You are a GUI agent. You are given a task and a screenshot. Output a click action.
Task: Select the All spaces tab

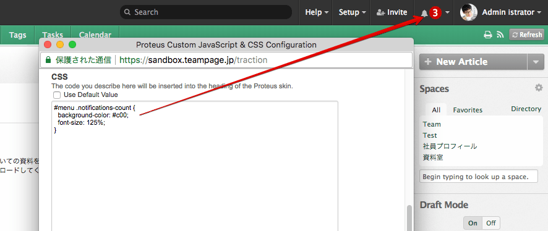tap(436, 110)
